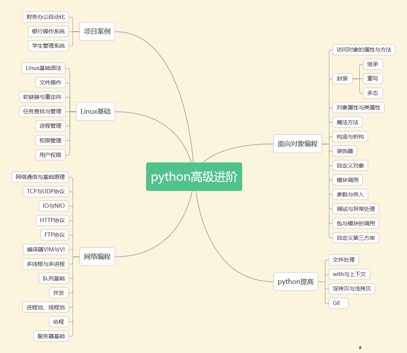Select the 构造与析构 node

click(x=350, y=137)
